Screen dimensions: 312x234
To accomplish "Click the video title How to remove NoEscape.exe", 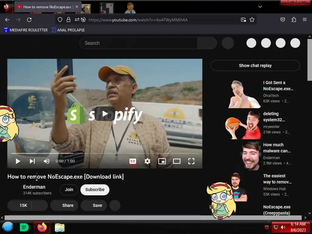I will 66,177.
